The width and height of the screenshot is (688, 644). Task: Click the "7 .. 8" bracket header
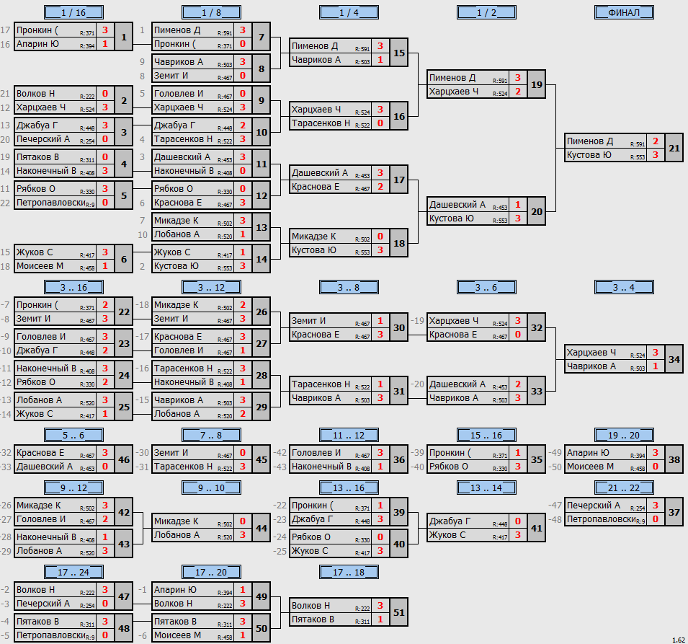(x=211, y=435)
